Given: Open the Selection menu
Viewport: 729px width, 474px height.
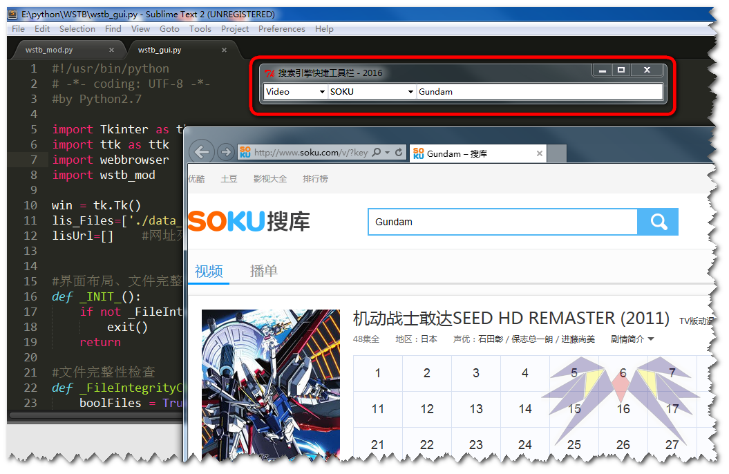Looking at the screenshot, I should pos(77,29).
